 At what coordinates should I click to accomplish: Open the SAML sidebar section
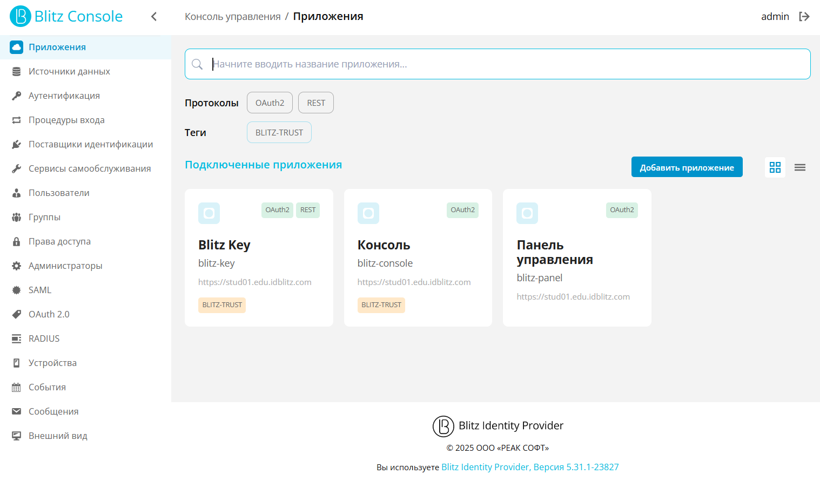tap(40, 290)
